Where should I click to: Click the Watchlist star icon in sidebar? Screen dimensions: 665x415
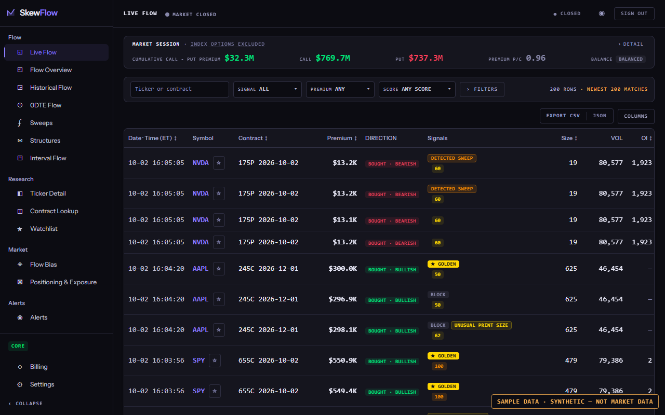pyautogui.click(x=20, y=229)
